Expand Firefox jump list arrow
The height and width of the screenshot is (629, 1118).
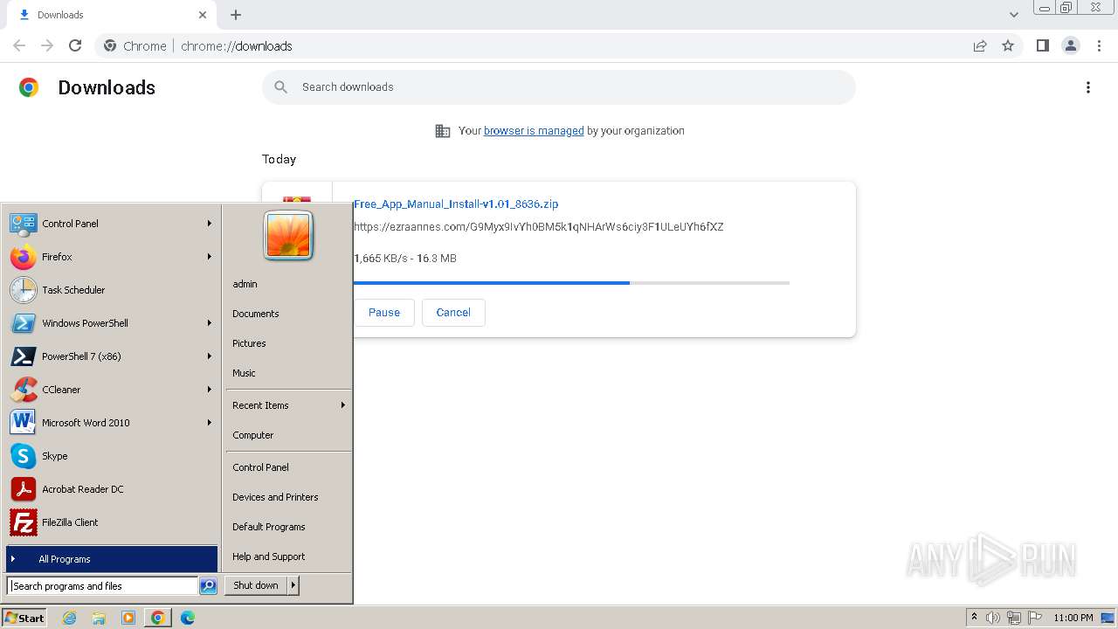pos(210,257)
